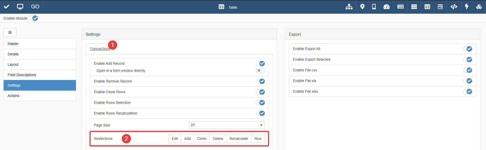
Task: Open the mobile phone icon view
Action: (x=374, y=7)
